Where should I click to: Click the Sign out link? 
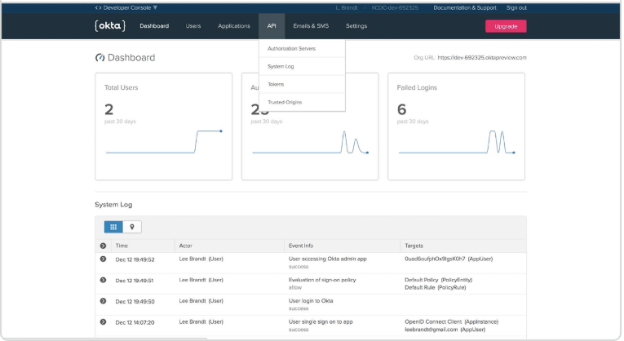point(516,7)
